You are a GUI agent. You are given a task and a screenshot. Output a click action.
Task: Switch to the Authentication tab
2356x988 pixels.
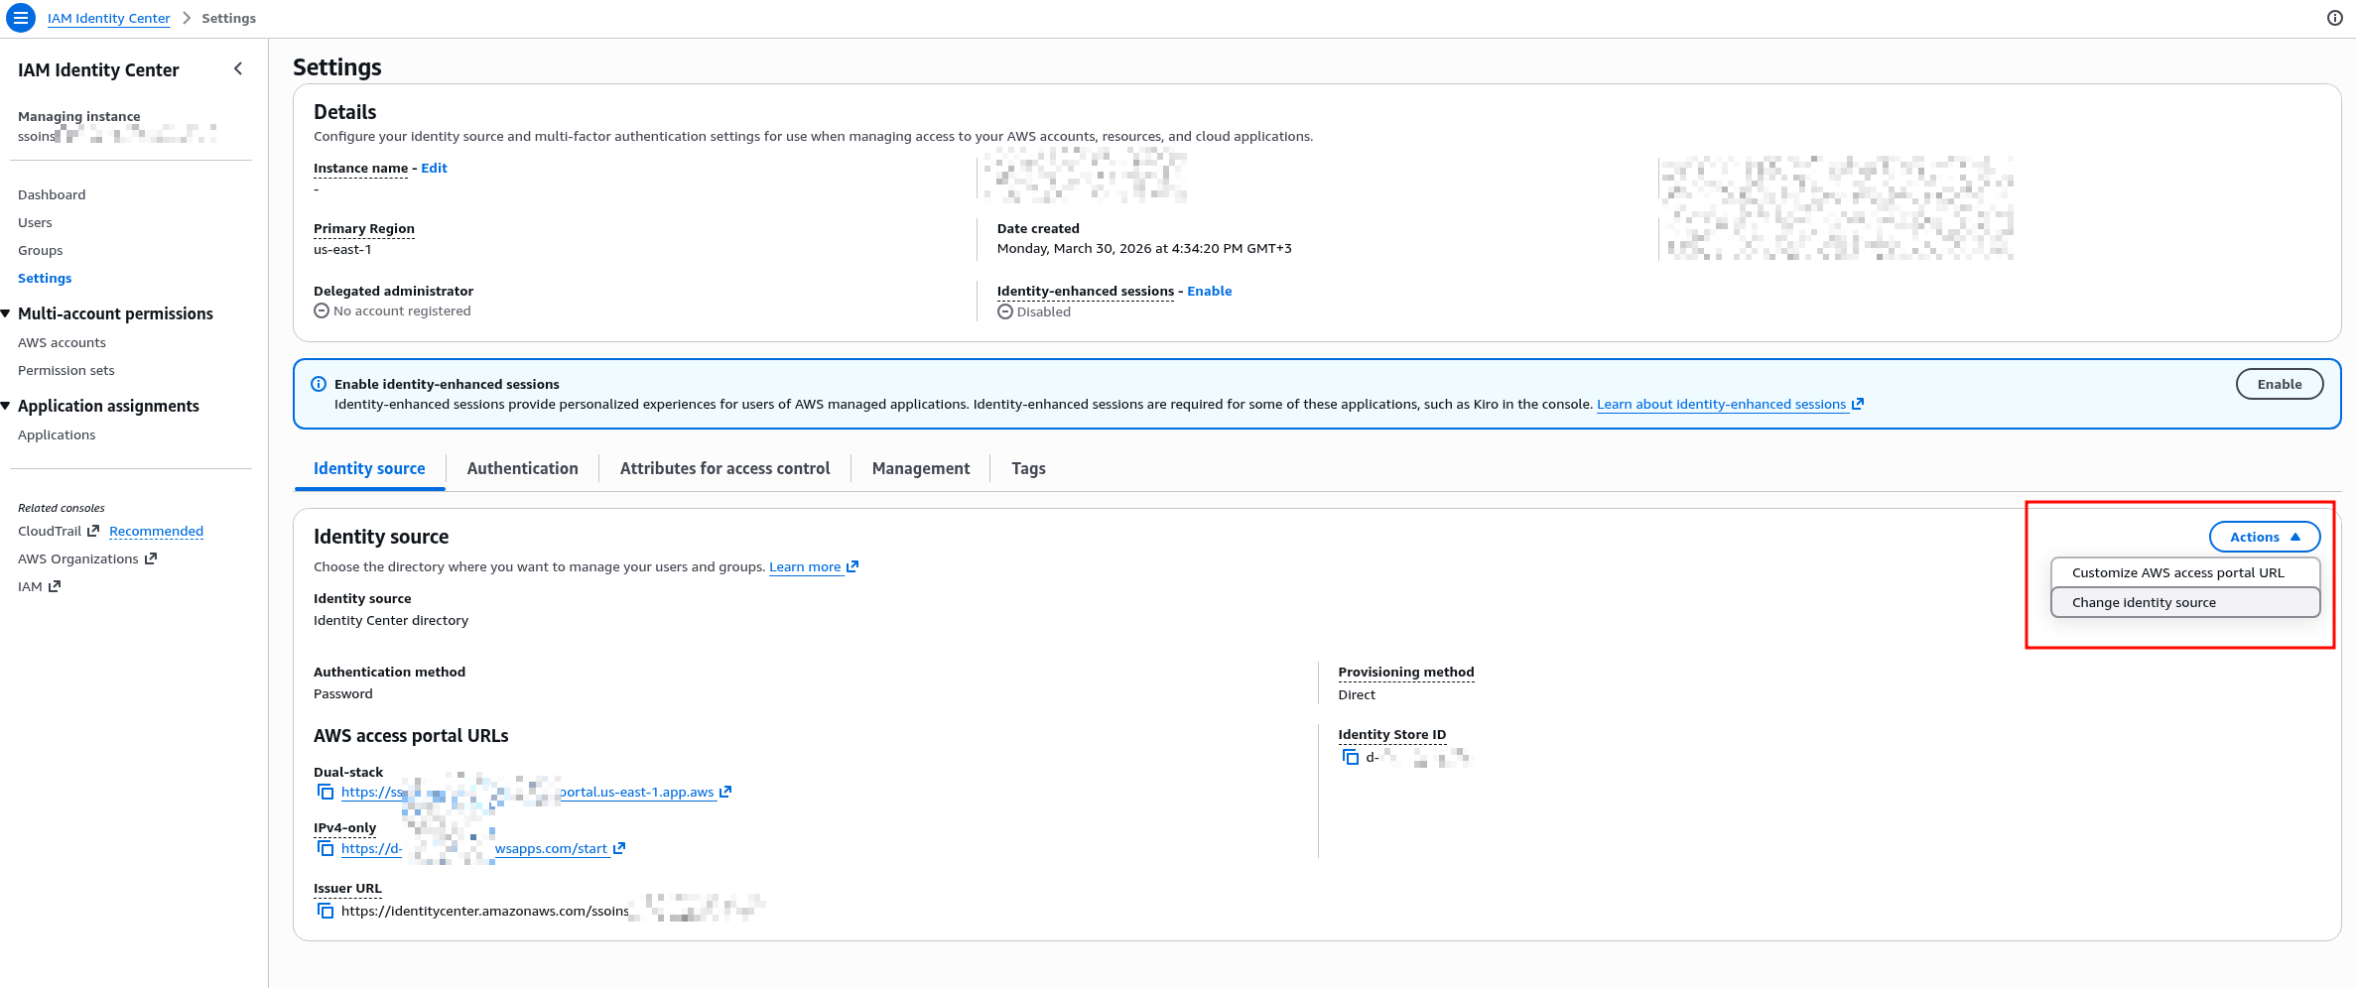pos(522,468)
